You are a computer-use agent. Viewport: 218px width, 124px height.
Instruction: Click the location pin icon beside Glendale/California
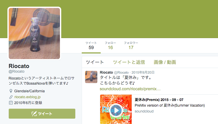(x=11, y=91)
